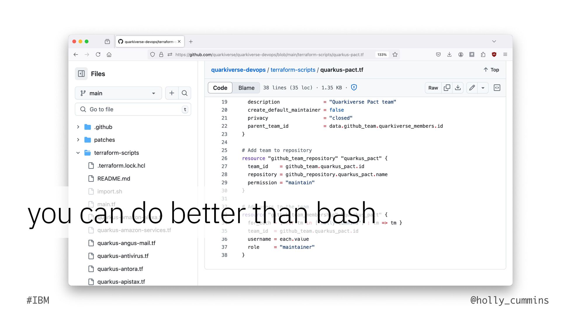This screenshot has height=315, width=561.
Task: Open more edit options dropdown arrow
Action: (483, 88)
